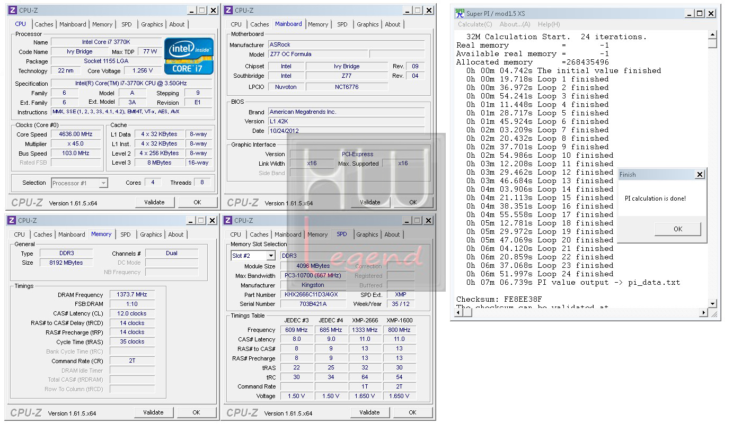
Task: Click Validate in the SPD window
Action: pos(369,412)
